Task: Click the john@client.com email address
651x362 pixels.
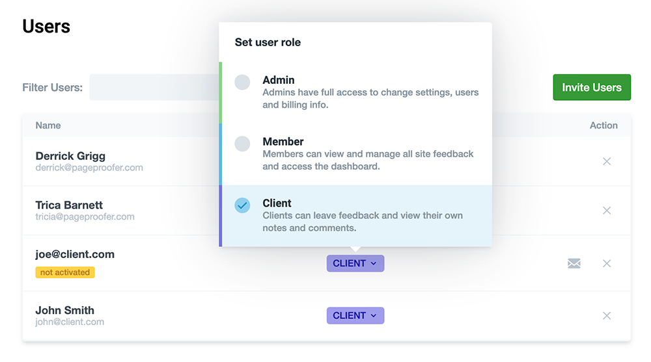Action: click(x=70, y=322)
